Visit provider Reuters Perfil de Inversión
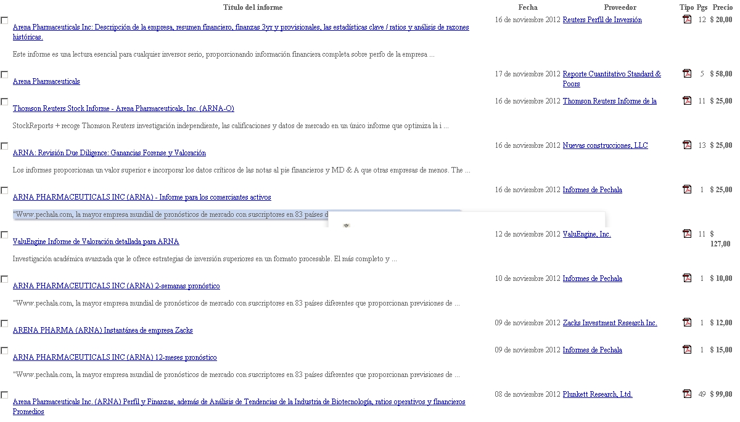740x422 pixels. [602, 20]
